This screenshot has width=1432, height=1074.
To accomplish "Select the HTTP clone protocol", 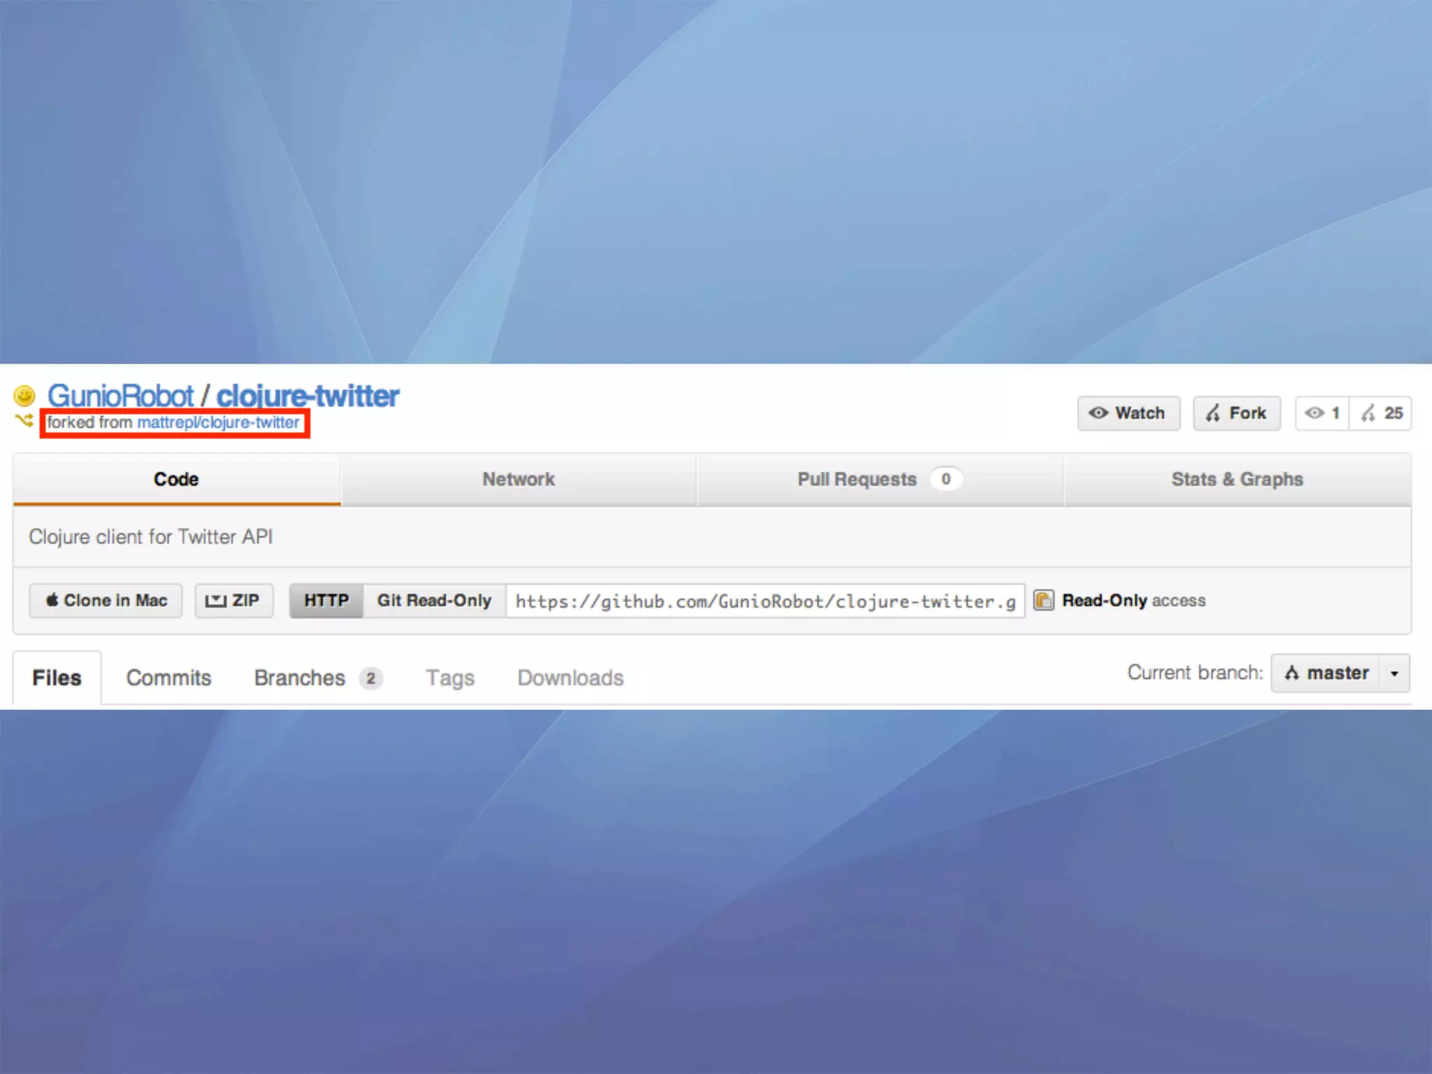I will (x=327, y=601).
